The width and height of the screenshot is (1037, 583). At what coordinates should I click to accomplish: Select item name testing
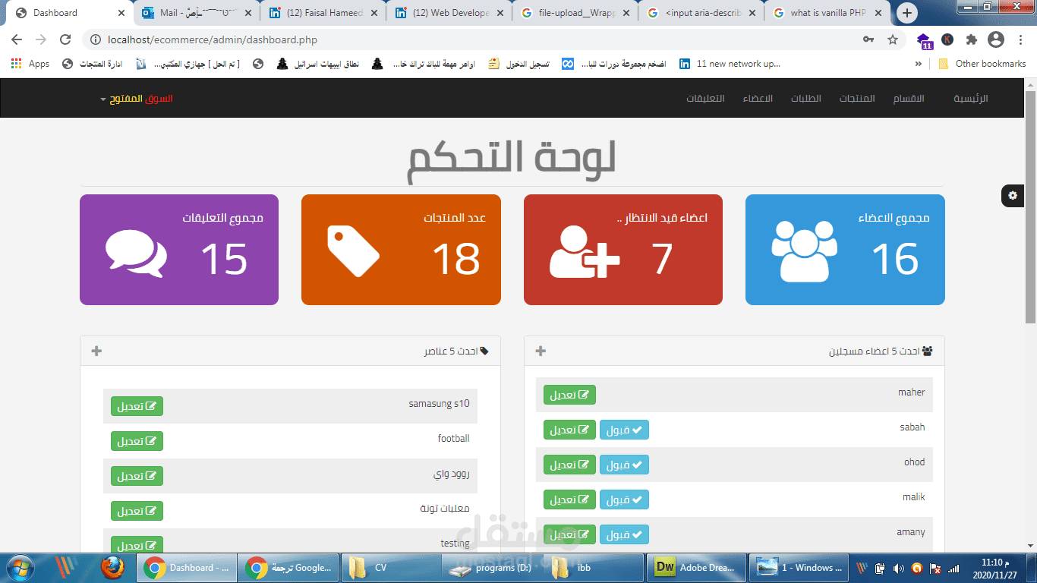(455, 544)
